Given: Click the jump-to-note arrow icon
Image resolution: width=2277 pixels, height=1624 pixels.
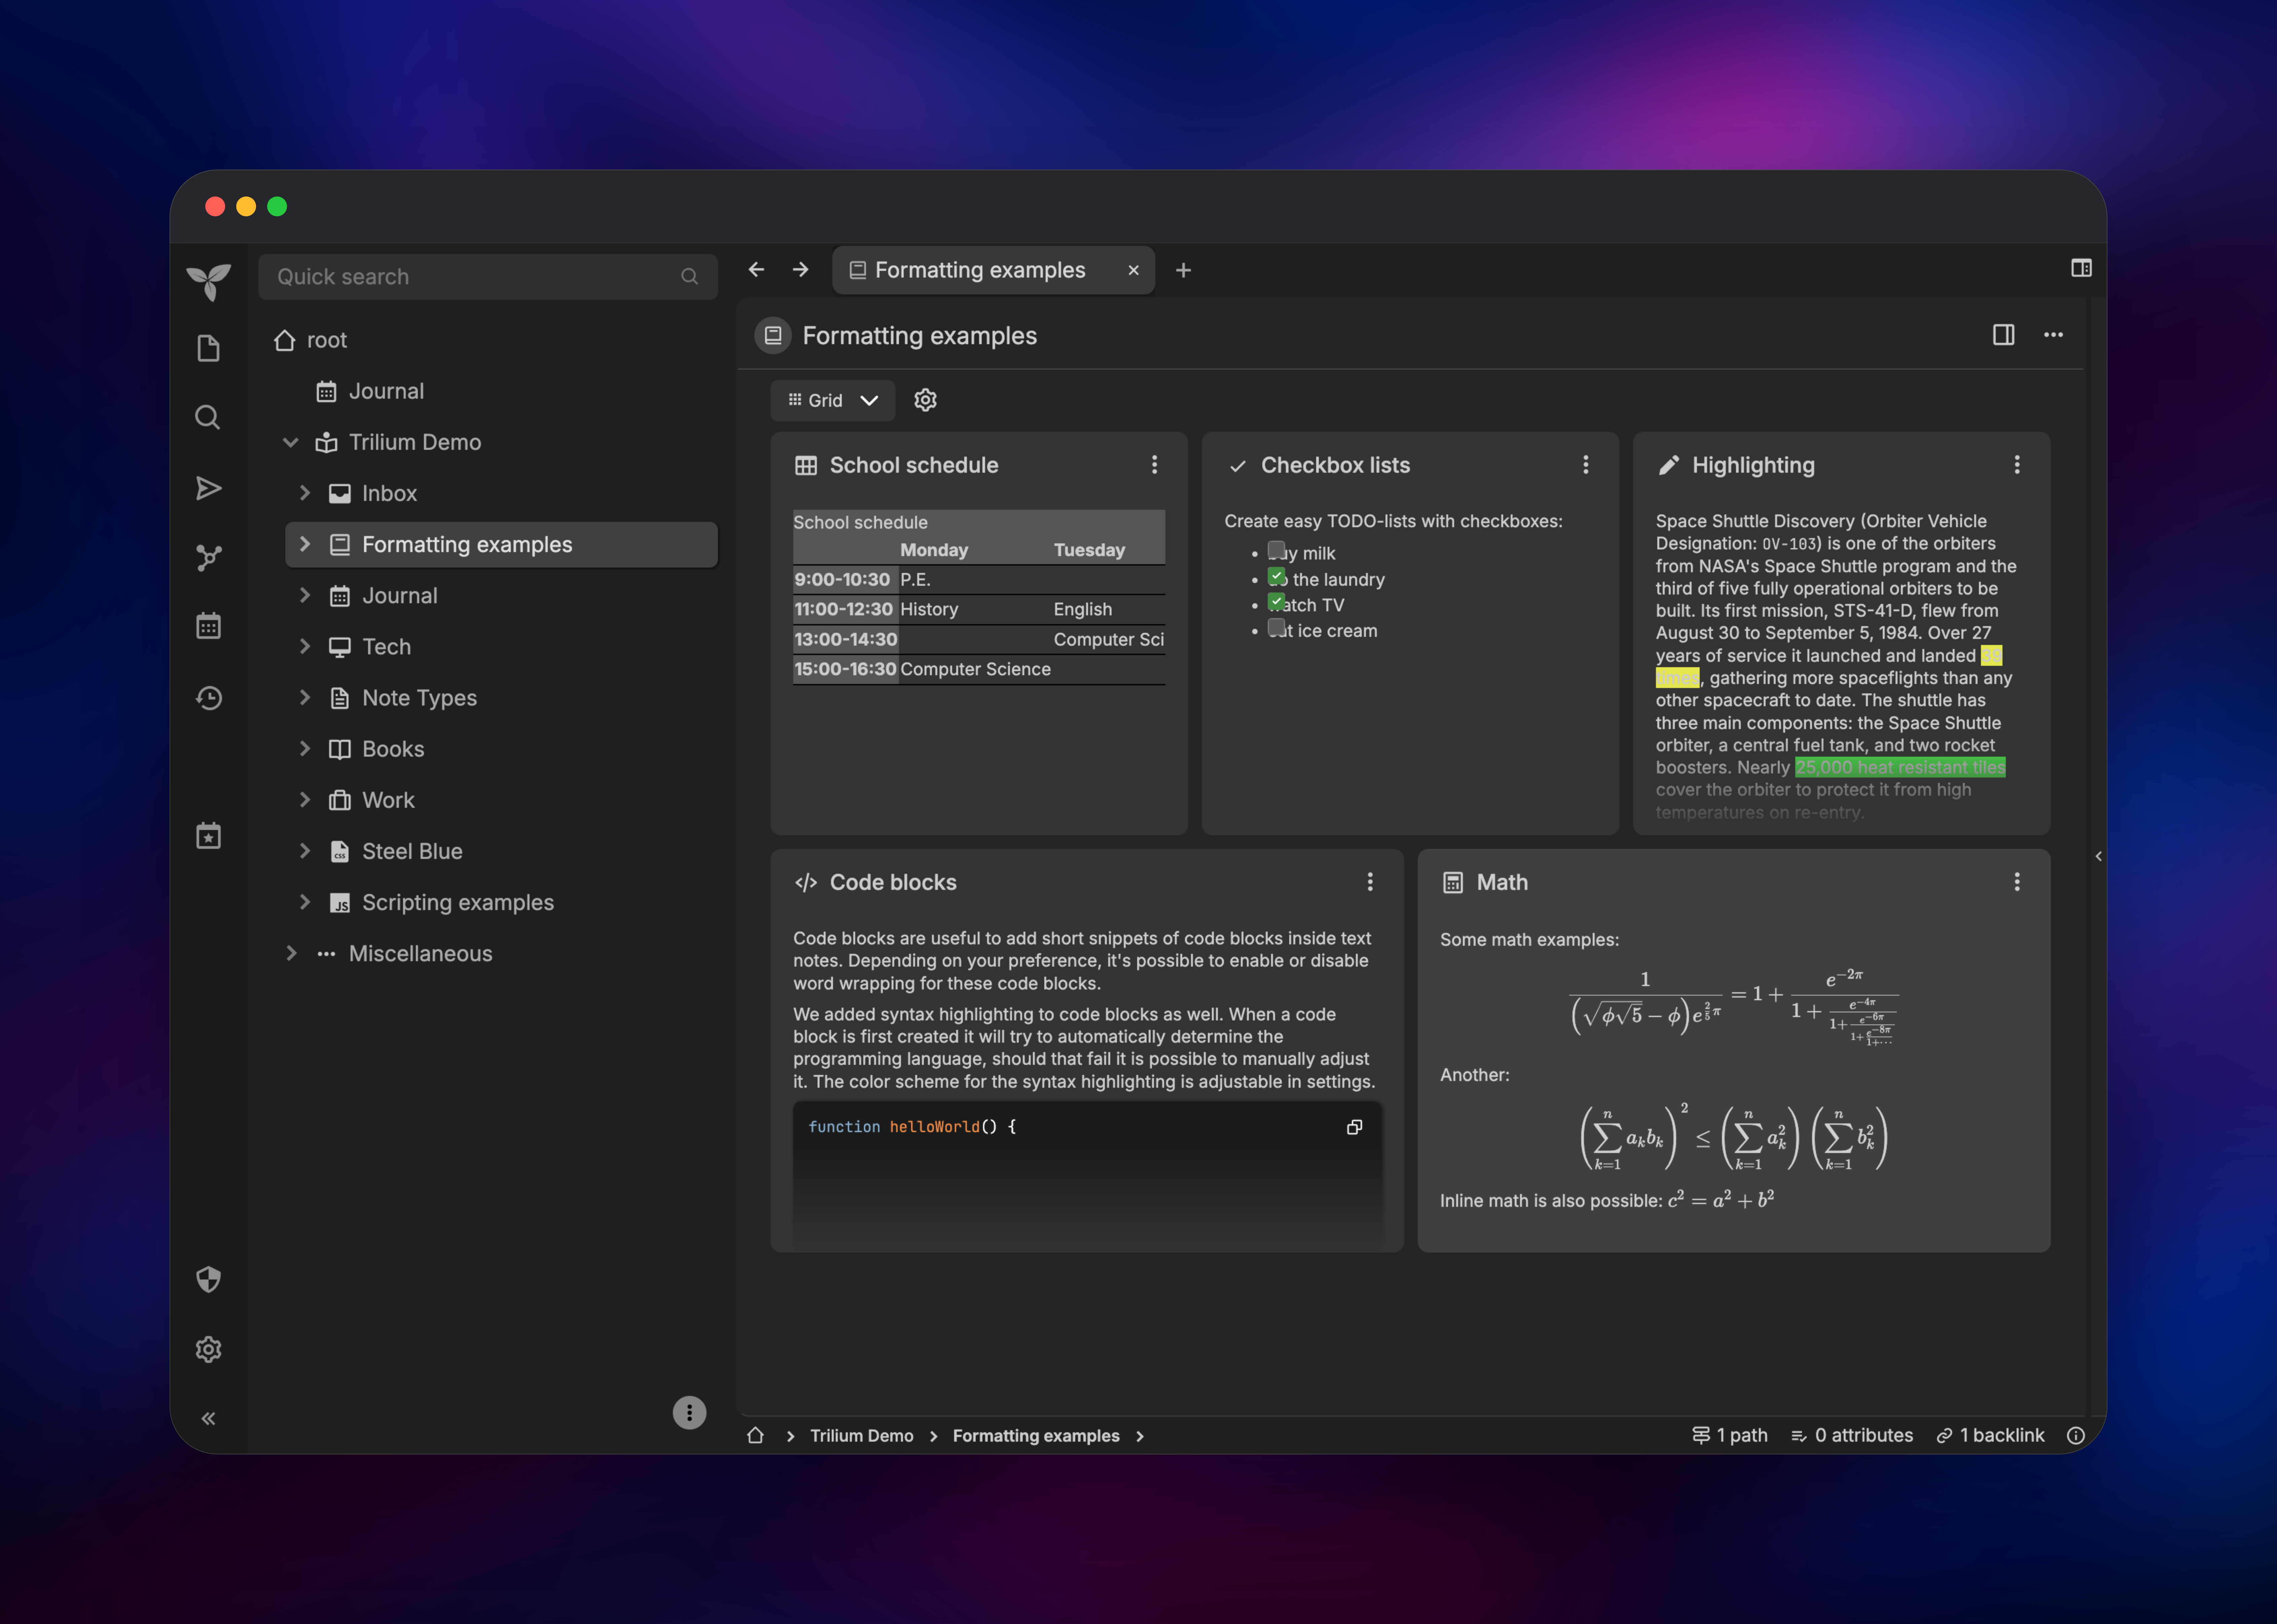Looking at the screenshot, I should [x=208, y=488].
